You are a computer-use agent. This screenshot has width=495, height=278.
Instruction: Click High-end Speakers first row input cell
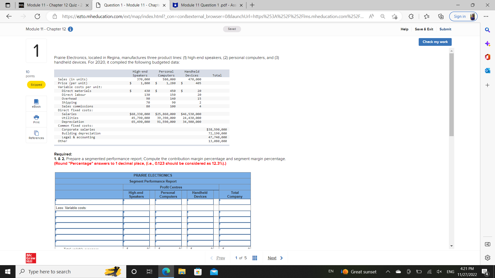[x=136, y=202]
